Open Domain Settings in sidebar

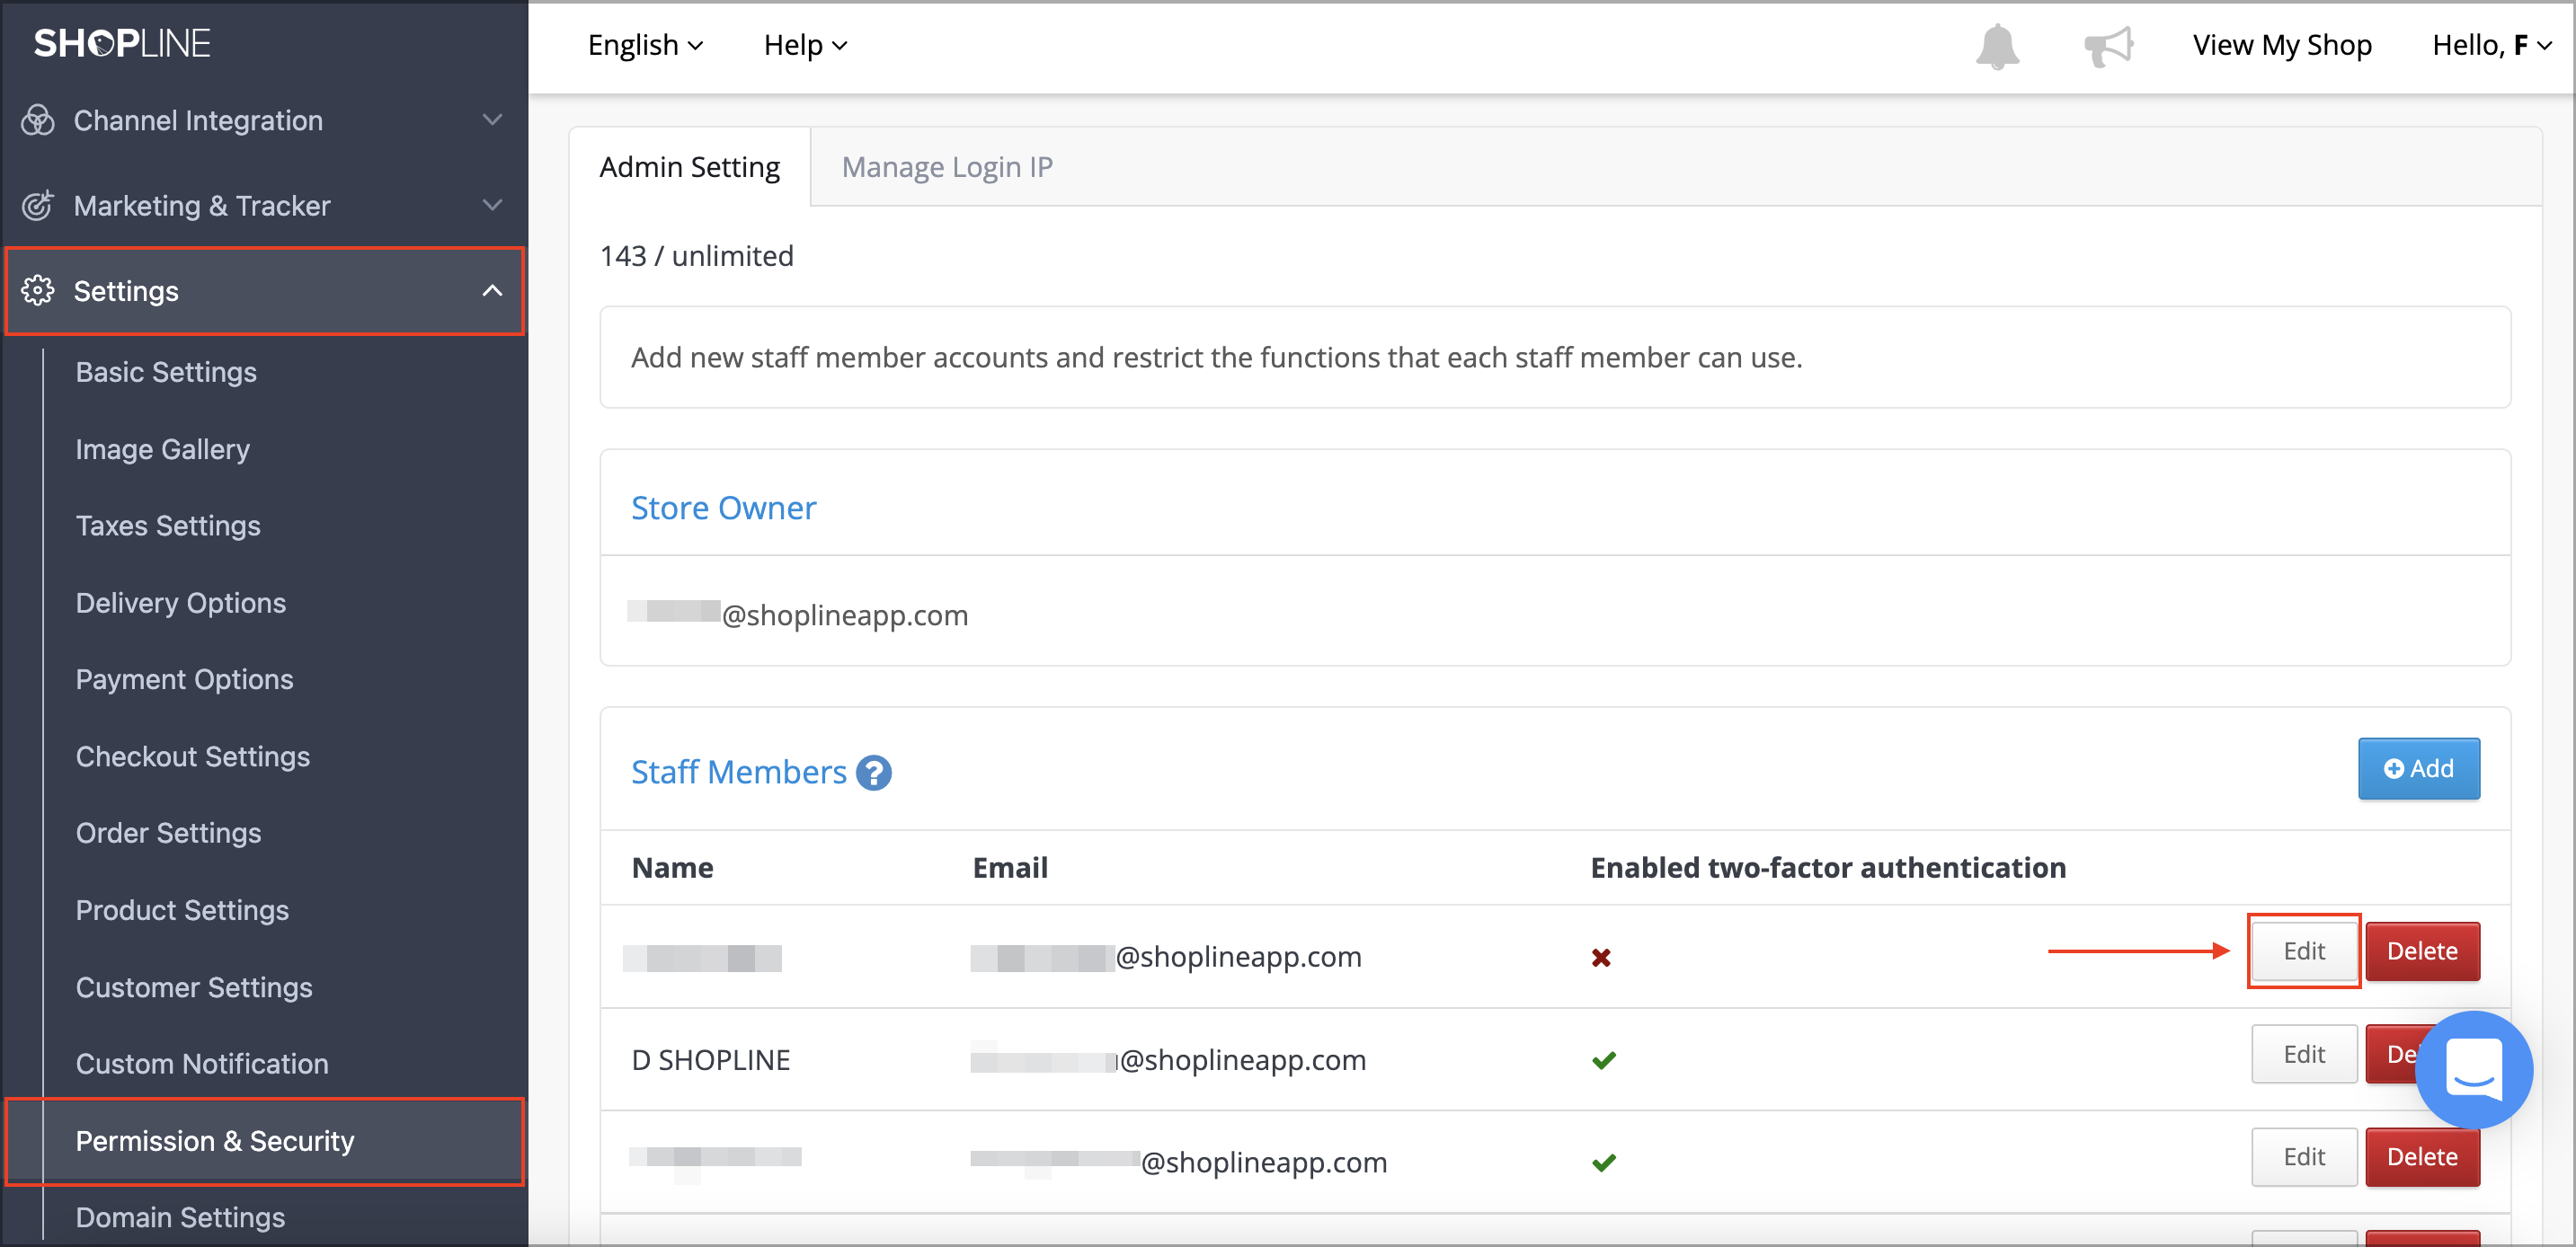click(x=180, y=1217)
